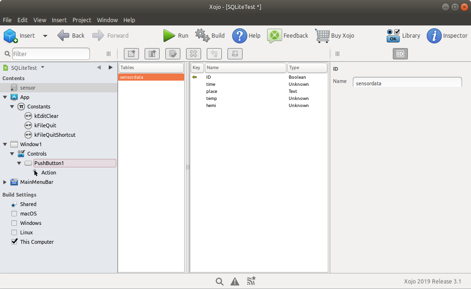Viewport: 471px width, 289px height.
Task: Open the Edit menu
Action: (x=23, y=20)
